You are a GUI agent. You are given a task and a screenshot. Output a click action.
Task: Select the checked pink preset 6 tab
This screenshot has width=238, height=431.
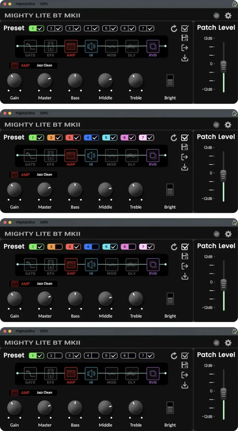[124, 138]
